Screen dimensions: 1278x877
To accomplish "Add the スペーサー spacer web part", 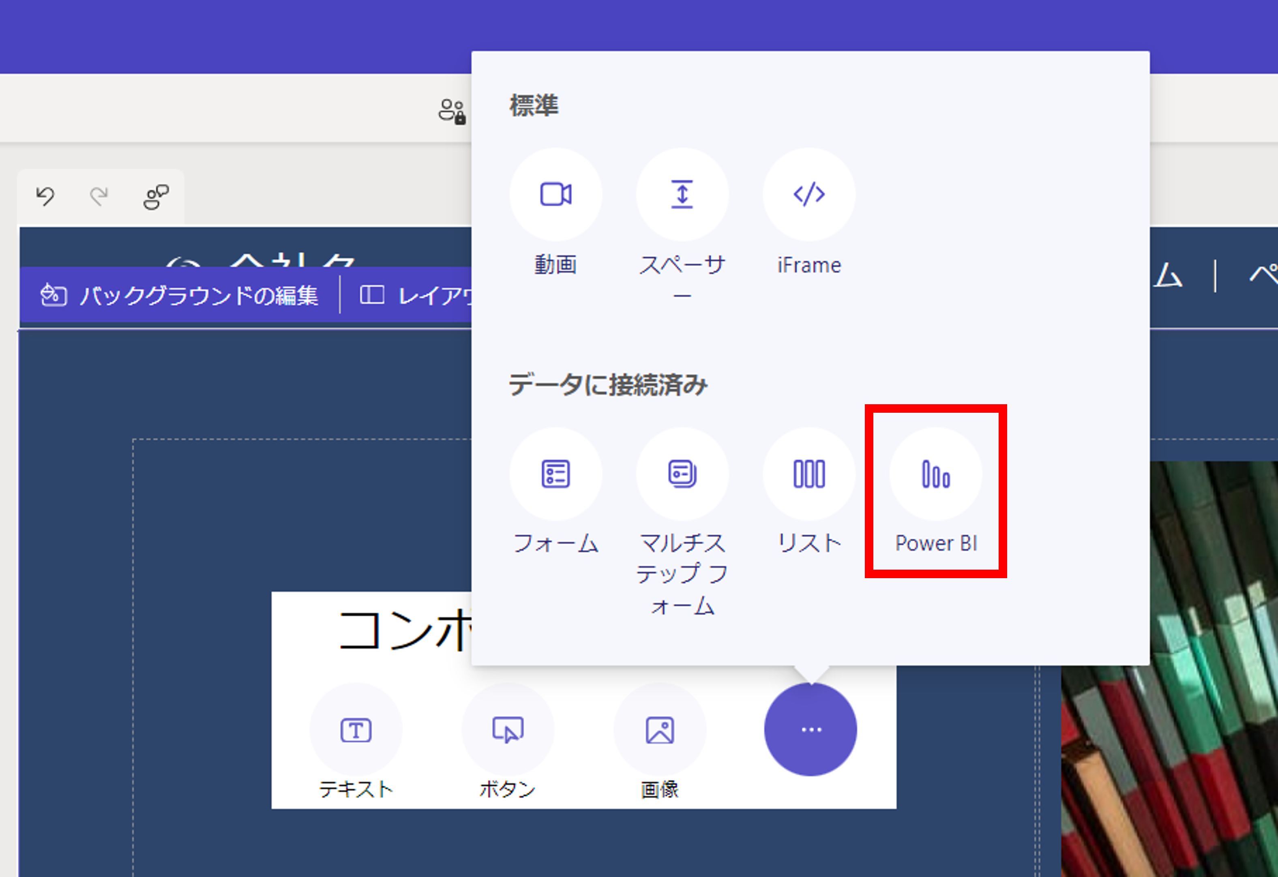I will (682, 195).
